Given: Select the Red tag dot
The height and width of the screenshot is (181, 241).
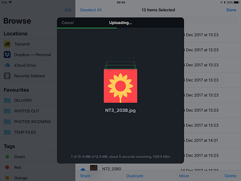Looking at the screenshot, I should (7, 167).
